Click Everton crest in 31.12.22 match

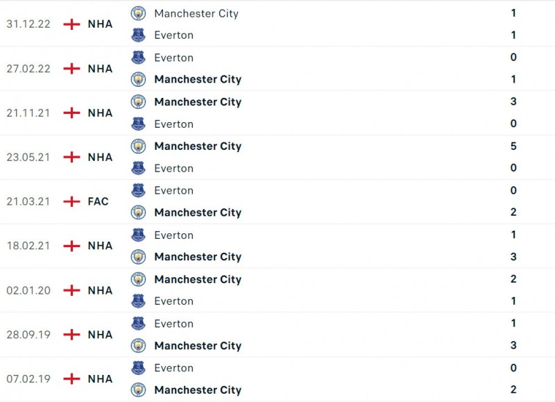tap(139, 35)
